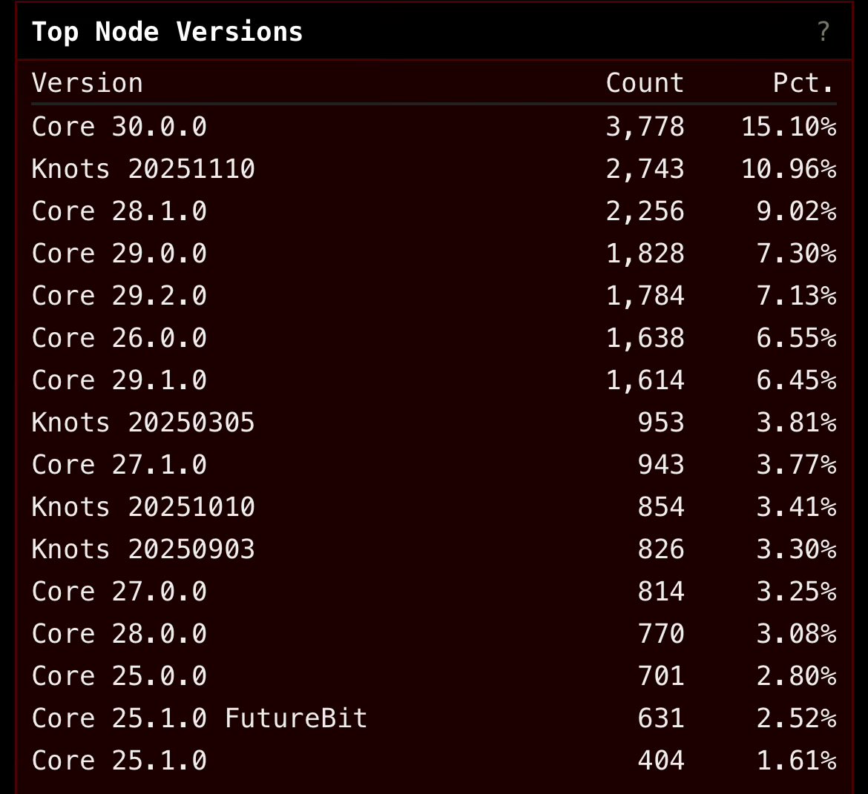Click the count value 770
The width and height of the screenshot is (868, 794).
click(x=661, y=634)
